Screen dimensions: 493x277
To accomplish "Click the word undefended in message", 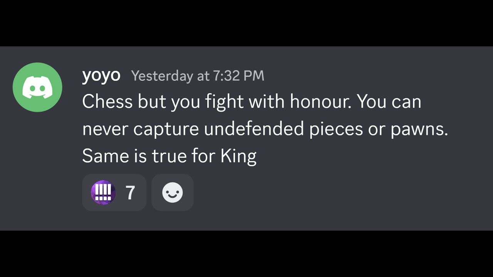I will 254,129.
